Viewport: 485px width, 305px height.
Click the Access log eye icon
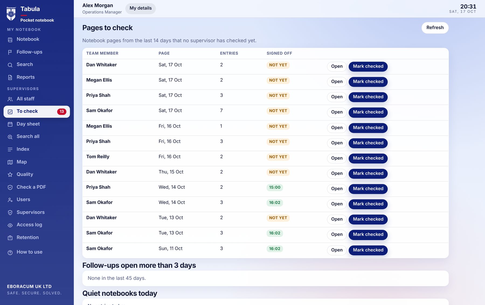coord(10,225)
